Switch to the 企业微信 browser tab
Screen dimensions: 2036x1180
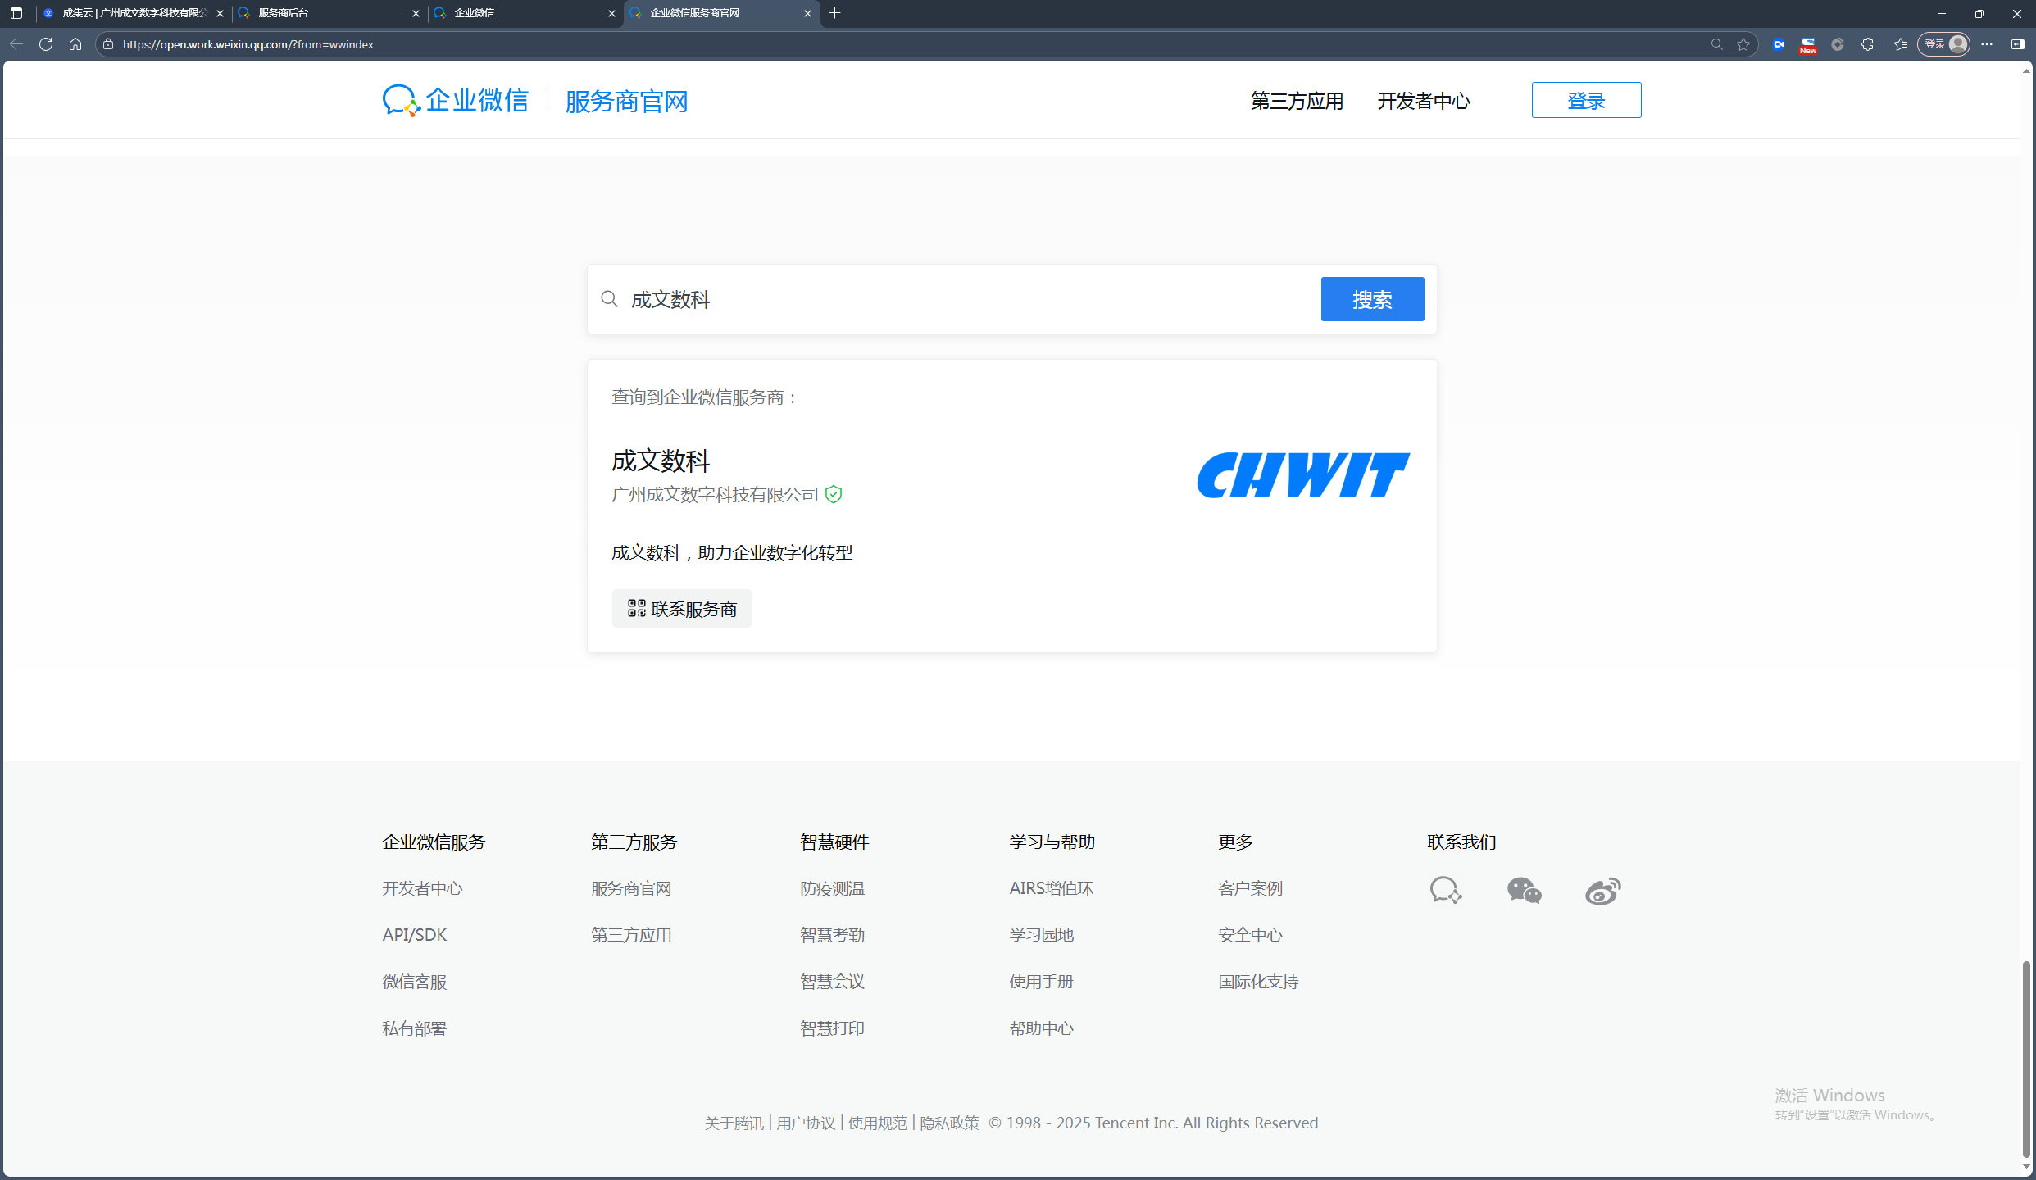[x=525, y=13]
